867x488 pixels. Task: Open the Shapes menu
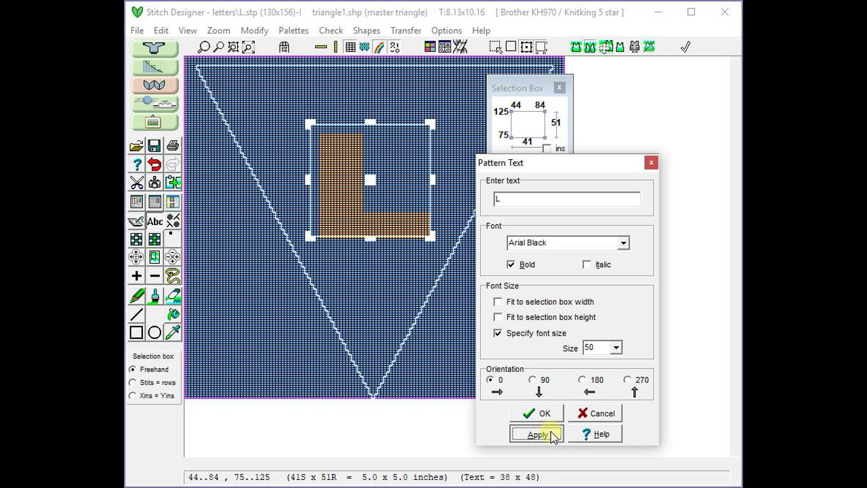(x=366, y=30)
